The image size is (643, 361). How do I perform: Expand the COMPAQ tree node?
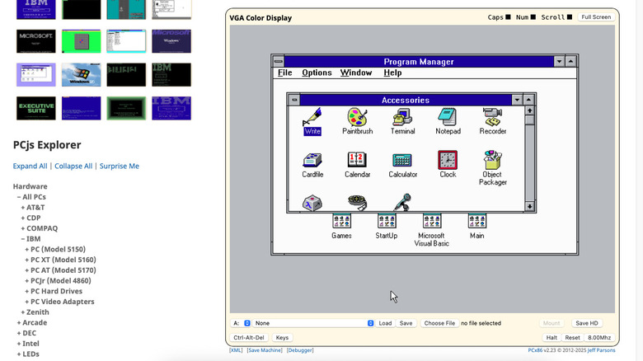(40, 228)
